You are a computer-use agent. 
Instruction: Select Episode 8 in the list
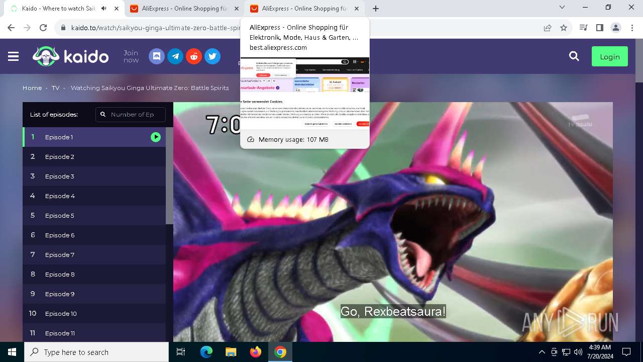[x=94, y=274]
